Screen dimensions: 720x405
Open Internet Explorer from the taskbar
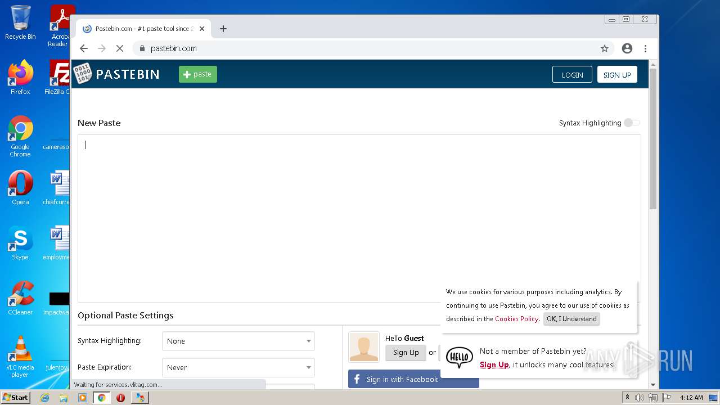44,398
